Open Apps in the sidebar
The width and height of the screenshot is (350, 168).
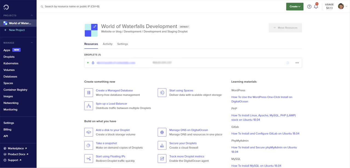tap(7, 50)
